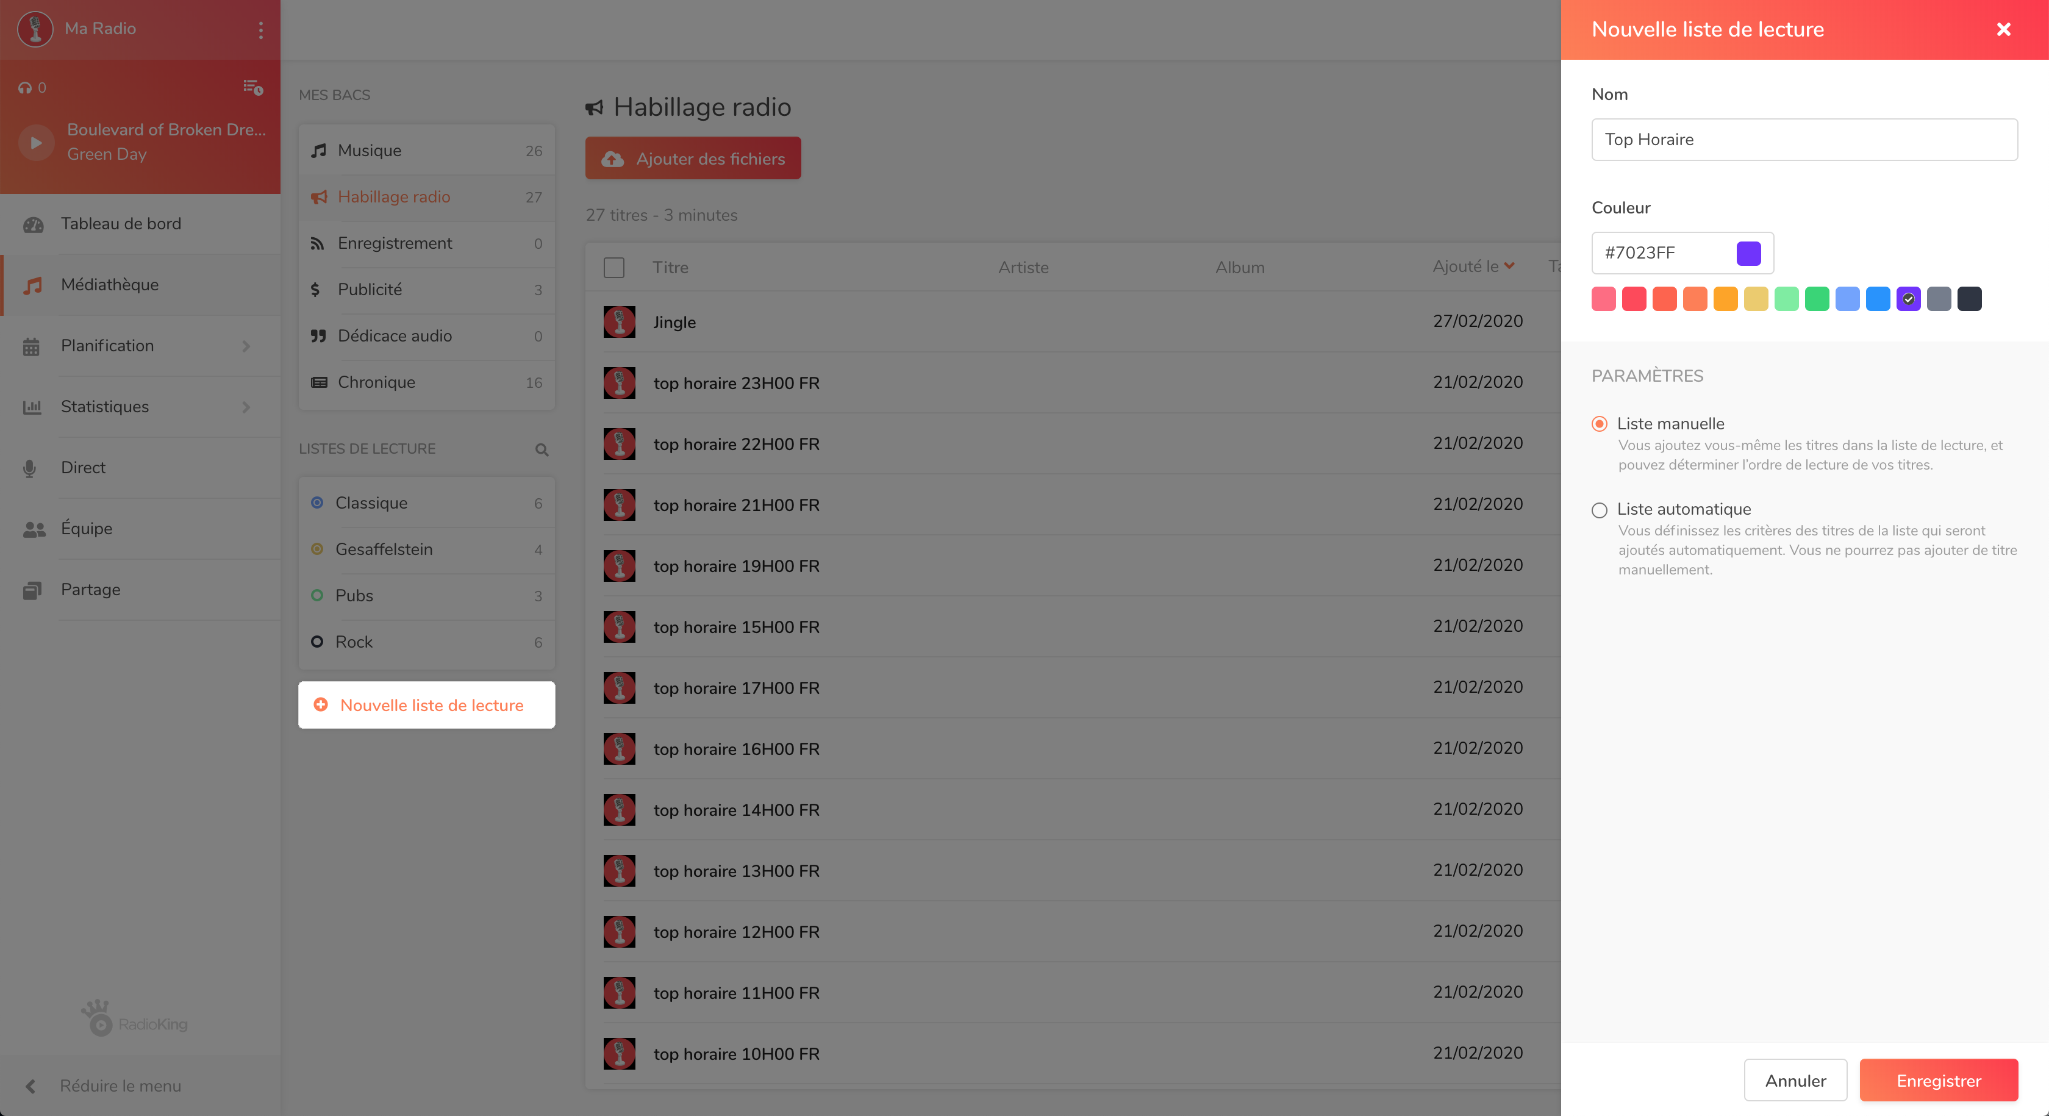Select the Musique bin

pyautogui.click(x=426, y=151)
